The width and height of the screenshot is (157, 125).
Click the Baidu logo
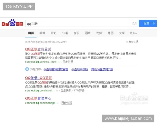click(x=12, y=23)
